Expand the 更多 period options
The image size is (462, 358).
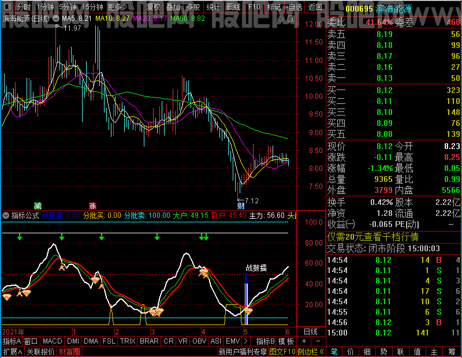117,7
